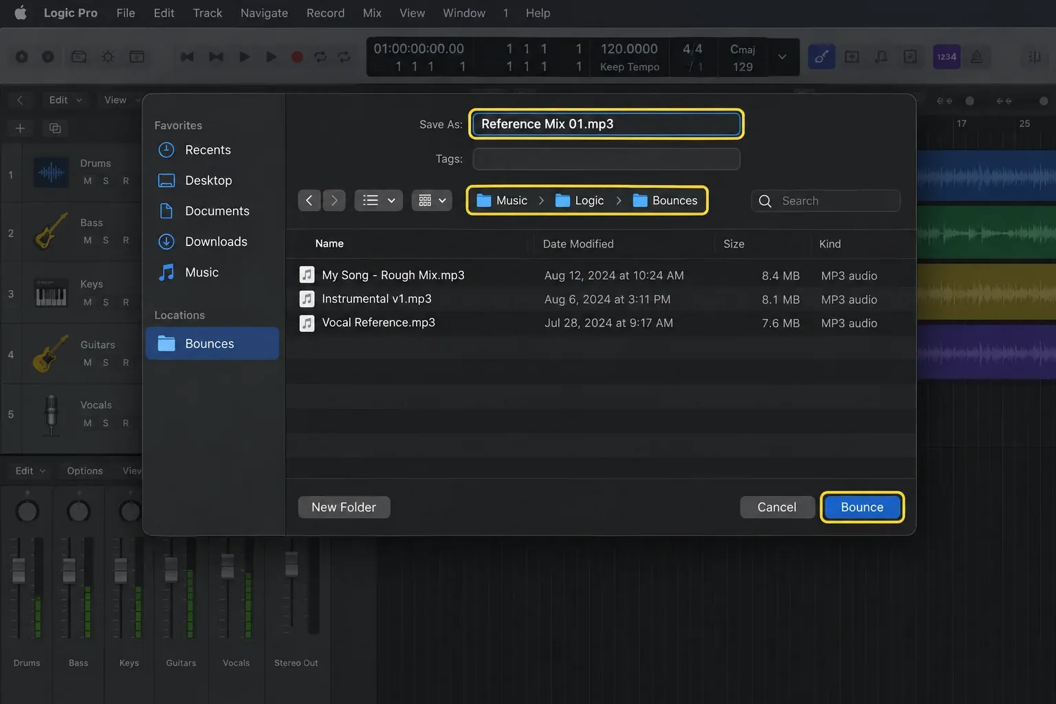This screenshot has width=1056, height=704.
Task: Go back with the left chevron in save dialog
Action: click(x=309, y=200)
